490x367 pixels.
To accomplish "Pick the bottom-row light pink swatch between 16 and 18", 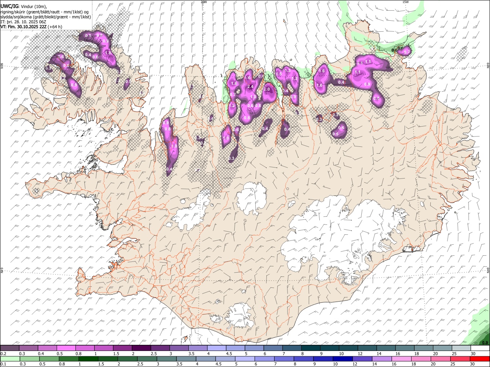I will 401,359.
